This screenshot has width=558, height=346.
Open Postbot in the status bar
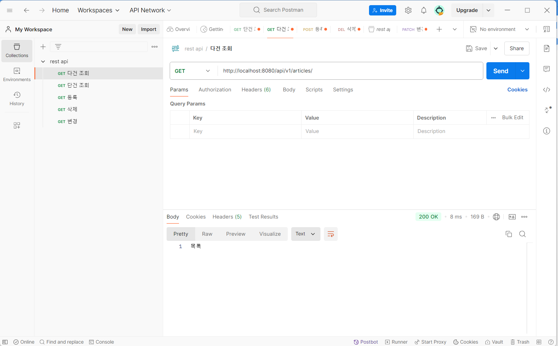click(366, 342)
